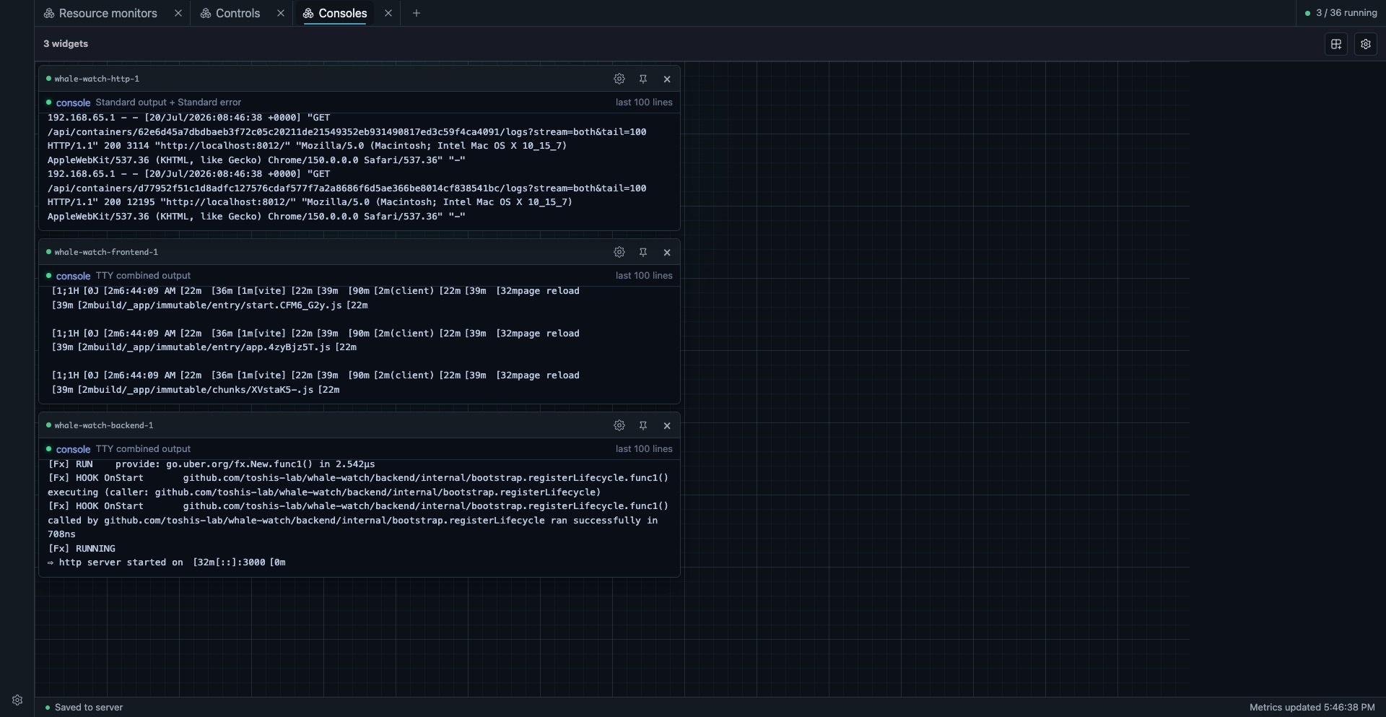
Task: Close the Resource monitors tab
Action: coord(178,13)
